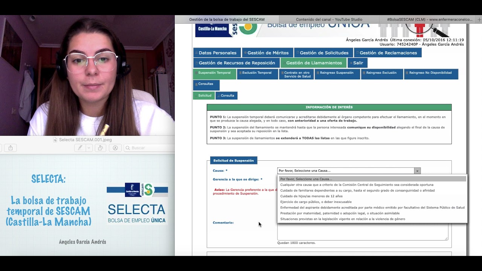The image size is (482, 271).
Task: Select Contrato en otro Servicio de Salud
Action: [297, 74]
